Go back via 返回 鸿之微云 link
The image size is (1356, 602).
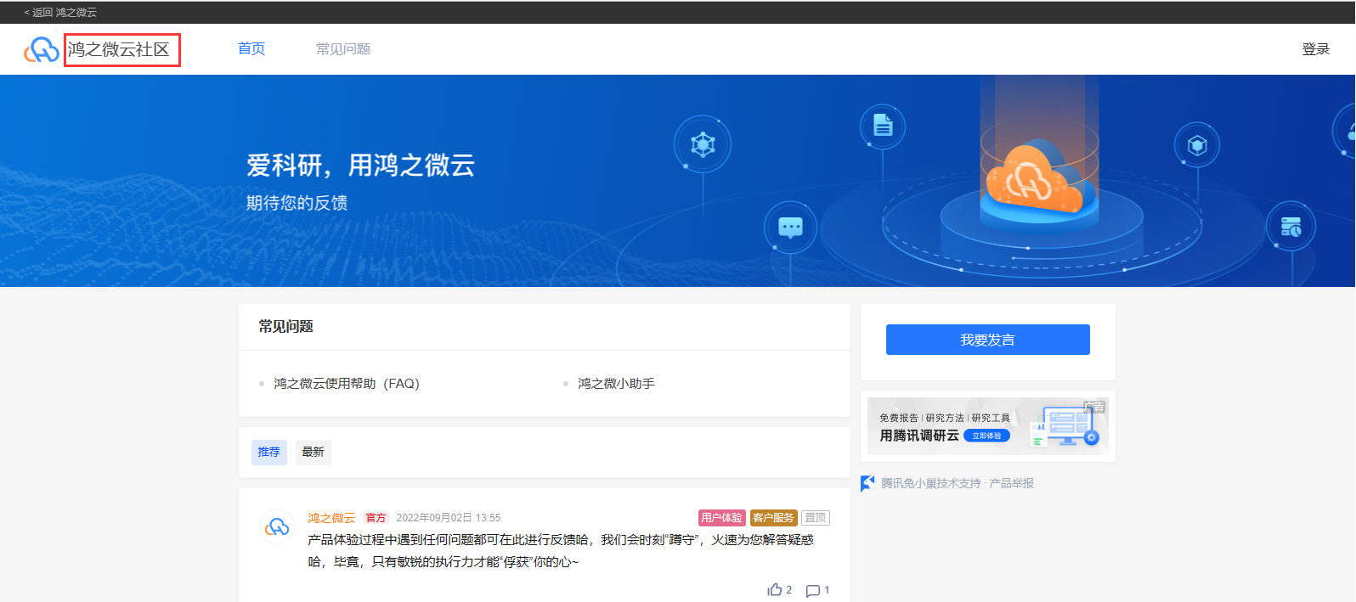point(60,13)
